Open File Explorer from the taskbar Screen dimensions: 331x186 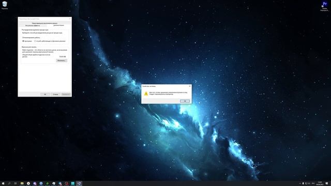22,183
